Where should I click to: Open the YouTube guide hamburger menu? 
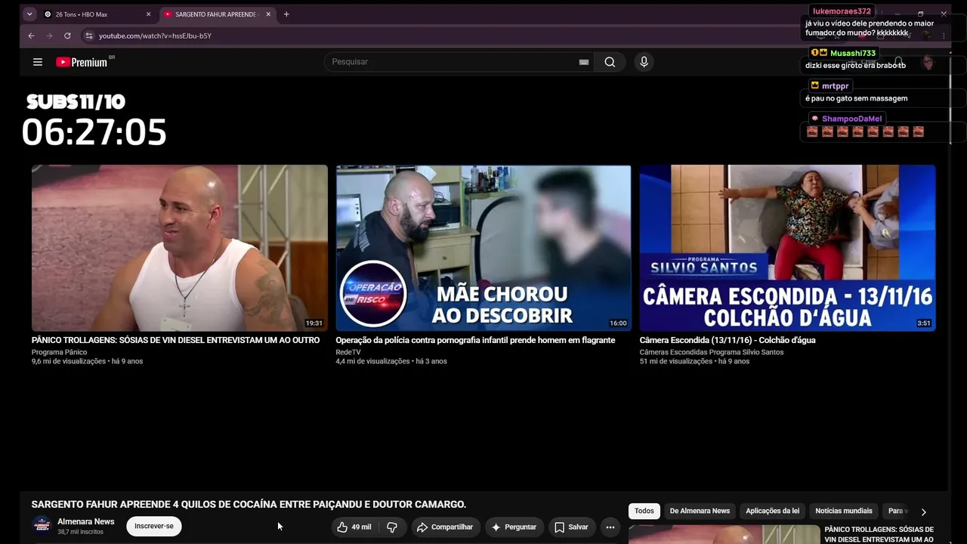coord(38,62)
